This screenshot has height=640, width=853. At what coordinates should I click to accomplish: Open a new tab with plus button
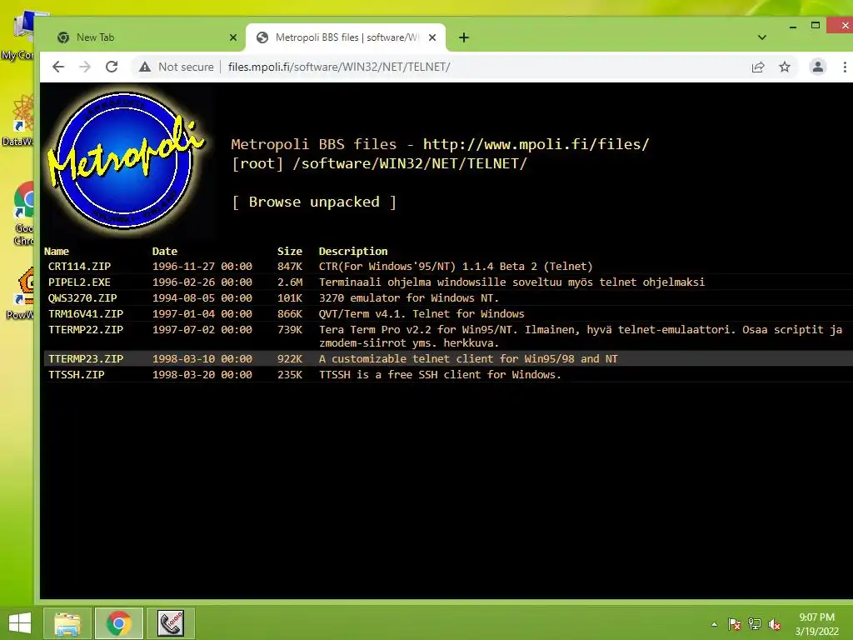463,37
